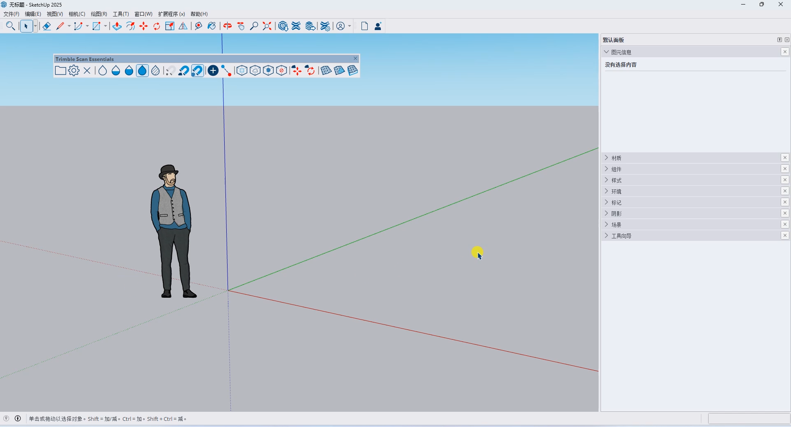Select the mostly-filled droplet option

click(129, 71)
